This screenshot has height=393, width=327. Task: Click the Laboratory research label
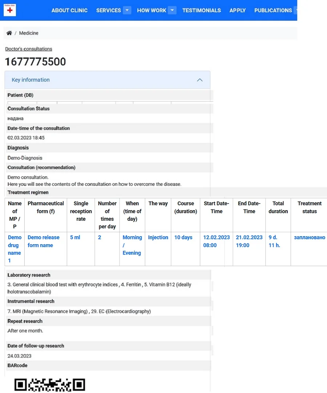[29, 275]
